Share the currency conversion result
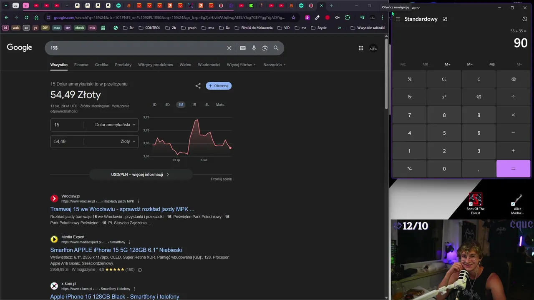 tap(198, 86)
